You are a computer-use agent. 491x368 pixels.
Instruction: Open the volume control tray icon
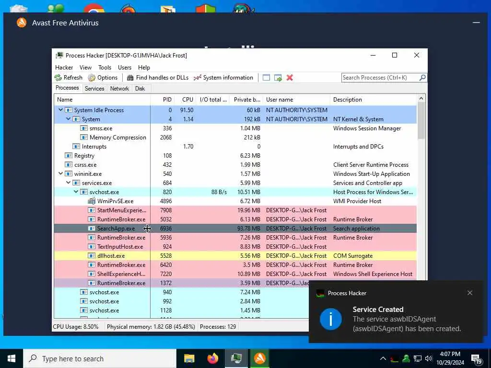[429, 358]
